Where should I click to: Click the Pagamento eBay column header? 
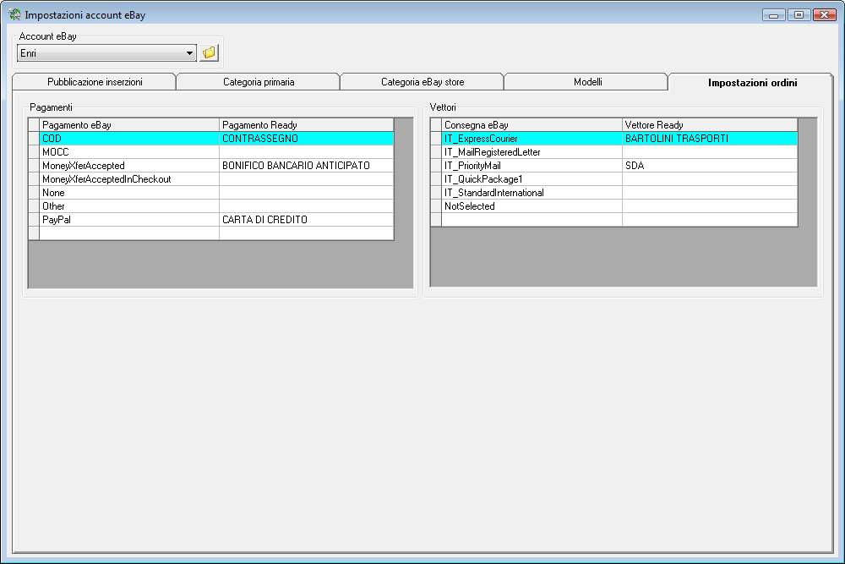[129, 125]
